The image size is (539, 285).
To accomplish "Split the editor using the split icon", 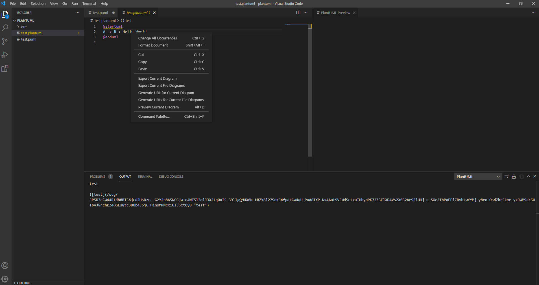I will tap(298, 13).
